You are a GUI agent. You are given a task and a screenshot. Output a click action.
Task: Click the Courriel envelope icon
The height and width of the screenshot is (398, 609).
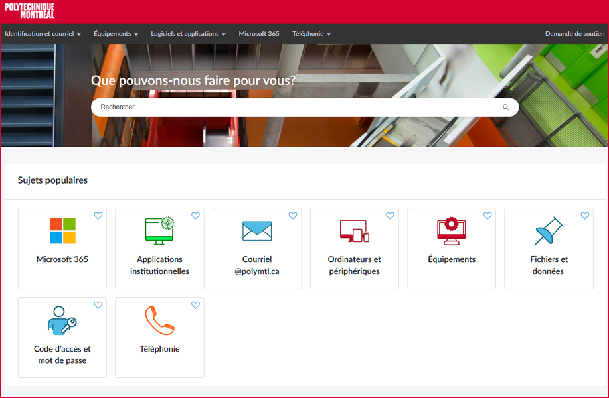257,231
